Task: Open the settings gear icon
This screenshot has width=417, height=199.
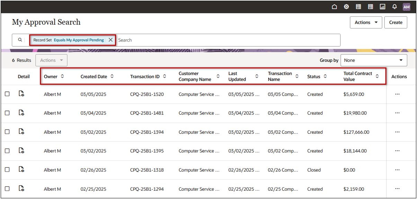Action: tap(346, 7)
